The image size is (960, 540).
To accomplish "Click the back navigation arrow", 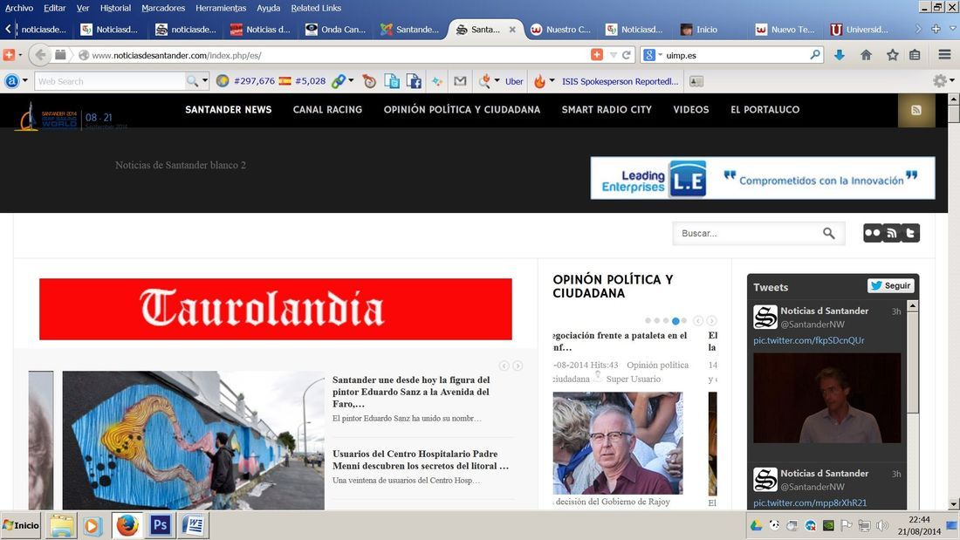I will [x=40, y=55].
